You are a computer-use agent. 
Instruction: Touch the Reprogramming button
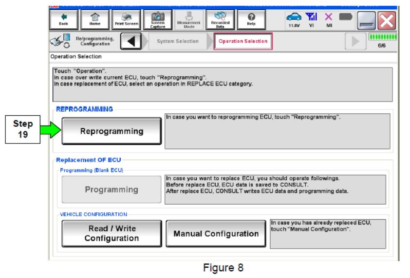[112, 131]
